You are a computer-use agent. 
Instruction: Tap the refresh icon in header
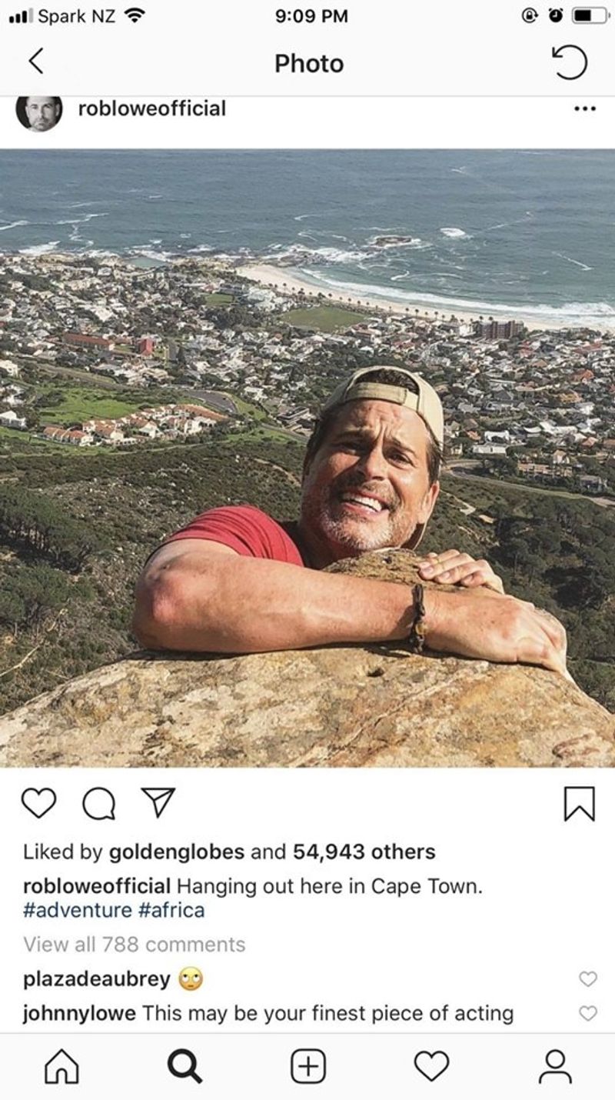(x=570, y=62)
